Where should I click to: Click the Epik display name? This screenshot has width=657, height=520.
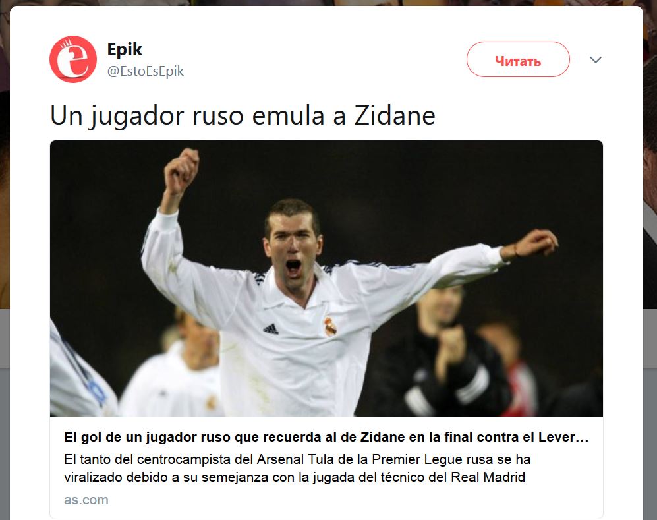125,49
